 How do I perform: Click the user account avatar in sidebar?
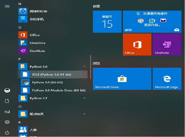click(x=7, y=90)
